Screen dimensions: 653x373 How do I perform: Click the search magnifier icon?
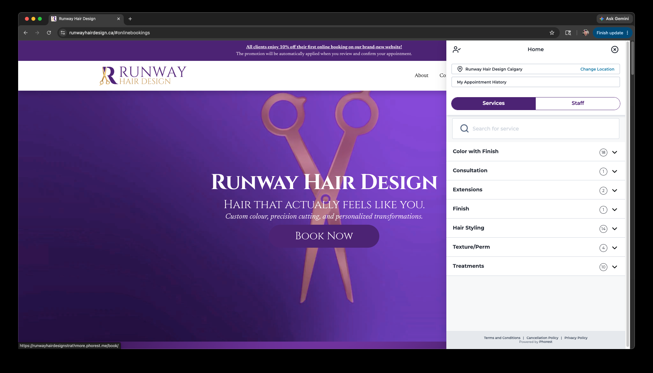[x=464, y=129]
